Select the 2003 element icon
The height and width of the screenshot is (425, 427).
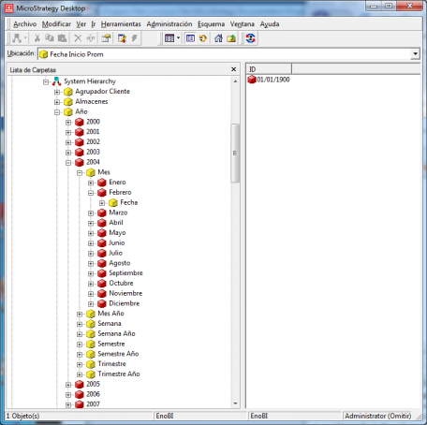(80, 153)
